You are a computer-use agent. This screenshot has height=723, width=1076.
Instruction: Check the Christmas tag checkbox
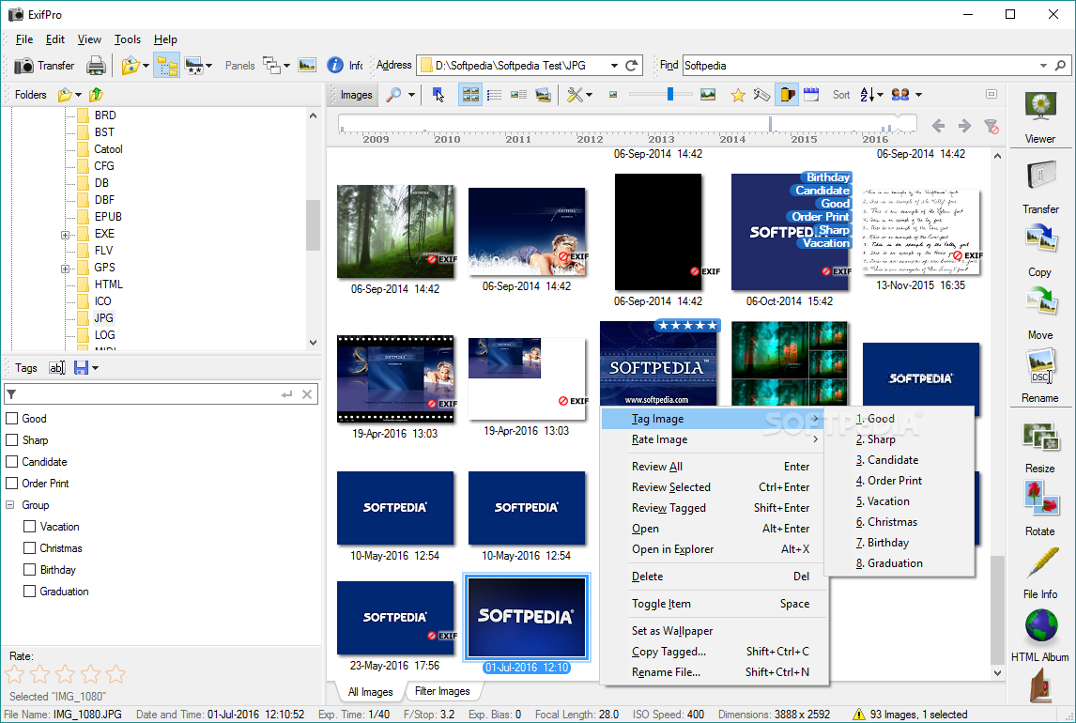coord(29,548)
